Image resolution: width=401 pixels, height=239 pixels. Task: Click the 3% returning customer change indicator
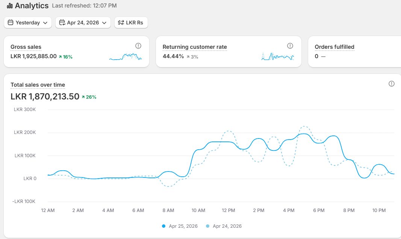click(192, 57)
